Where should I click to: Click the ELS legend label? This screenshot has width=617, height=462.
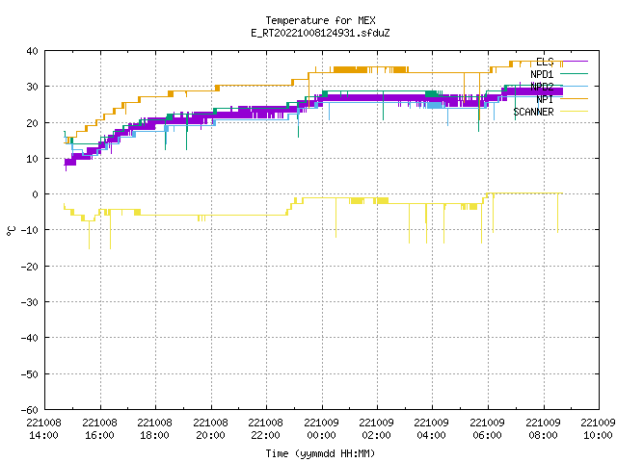tap(545, 62)
